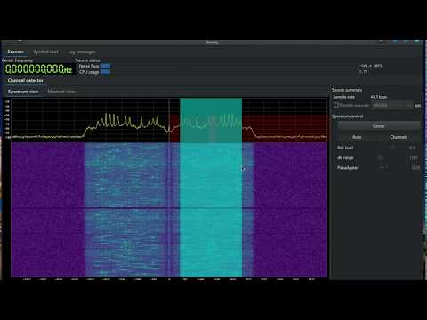
Task: Click the CPU usage level bar
Action: point(105,72)
